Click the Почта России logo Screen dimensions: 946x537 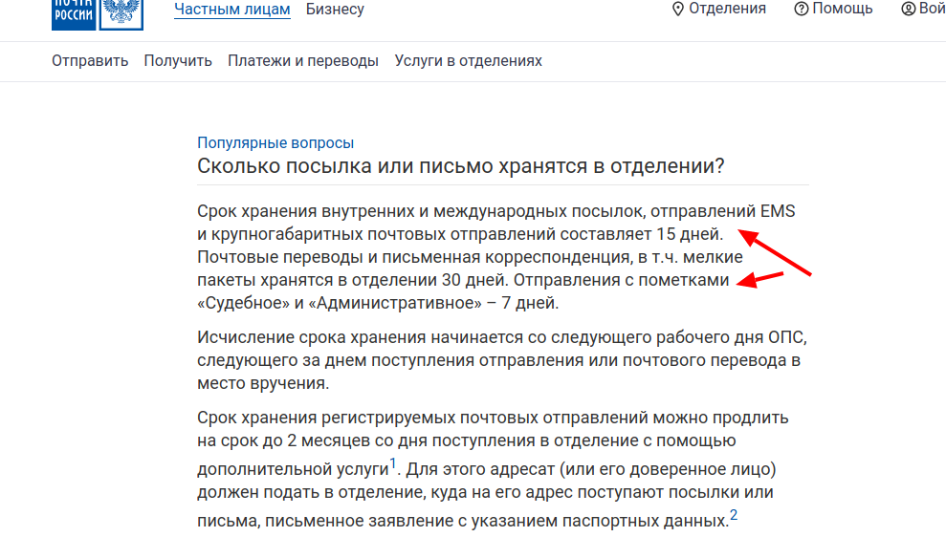point(98,14)
